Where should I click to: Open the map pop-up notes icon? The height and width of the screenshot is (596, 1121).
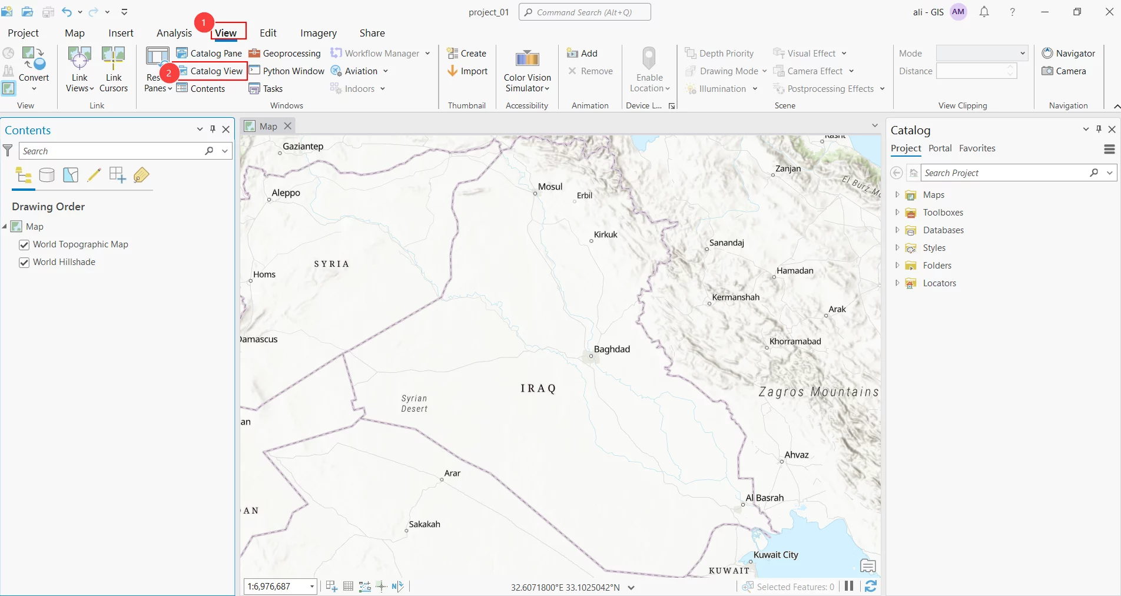click(868, 566)
